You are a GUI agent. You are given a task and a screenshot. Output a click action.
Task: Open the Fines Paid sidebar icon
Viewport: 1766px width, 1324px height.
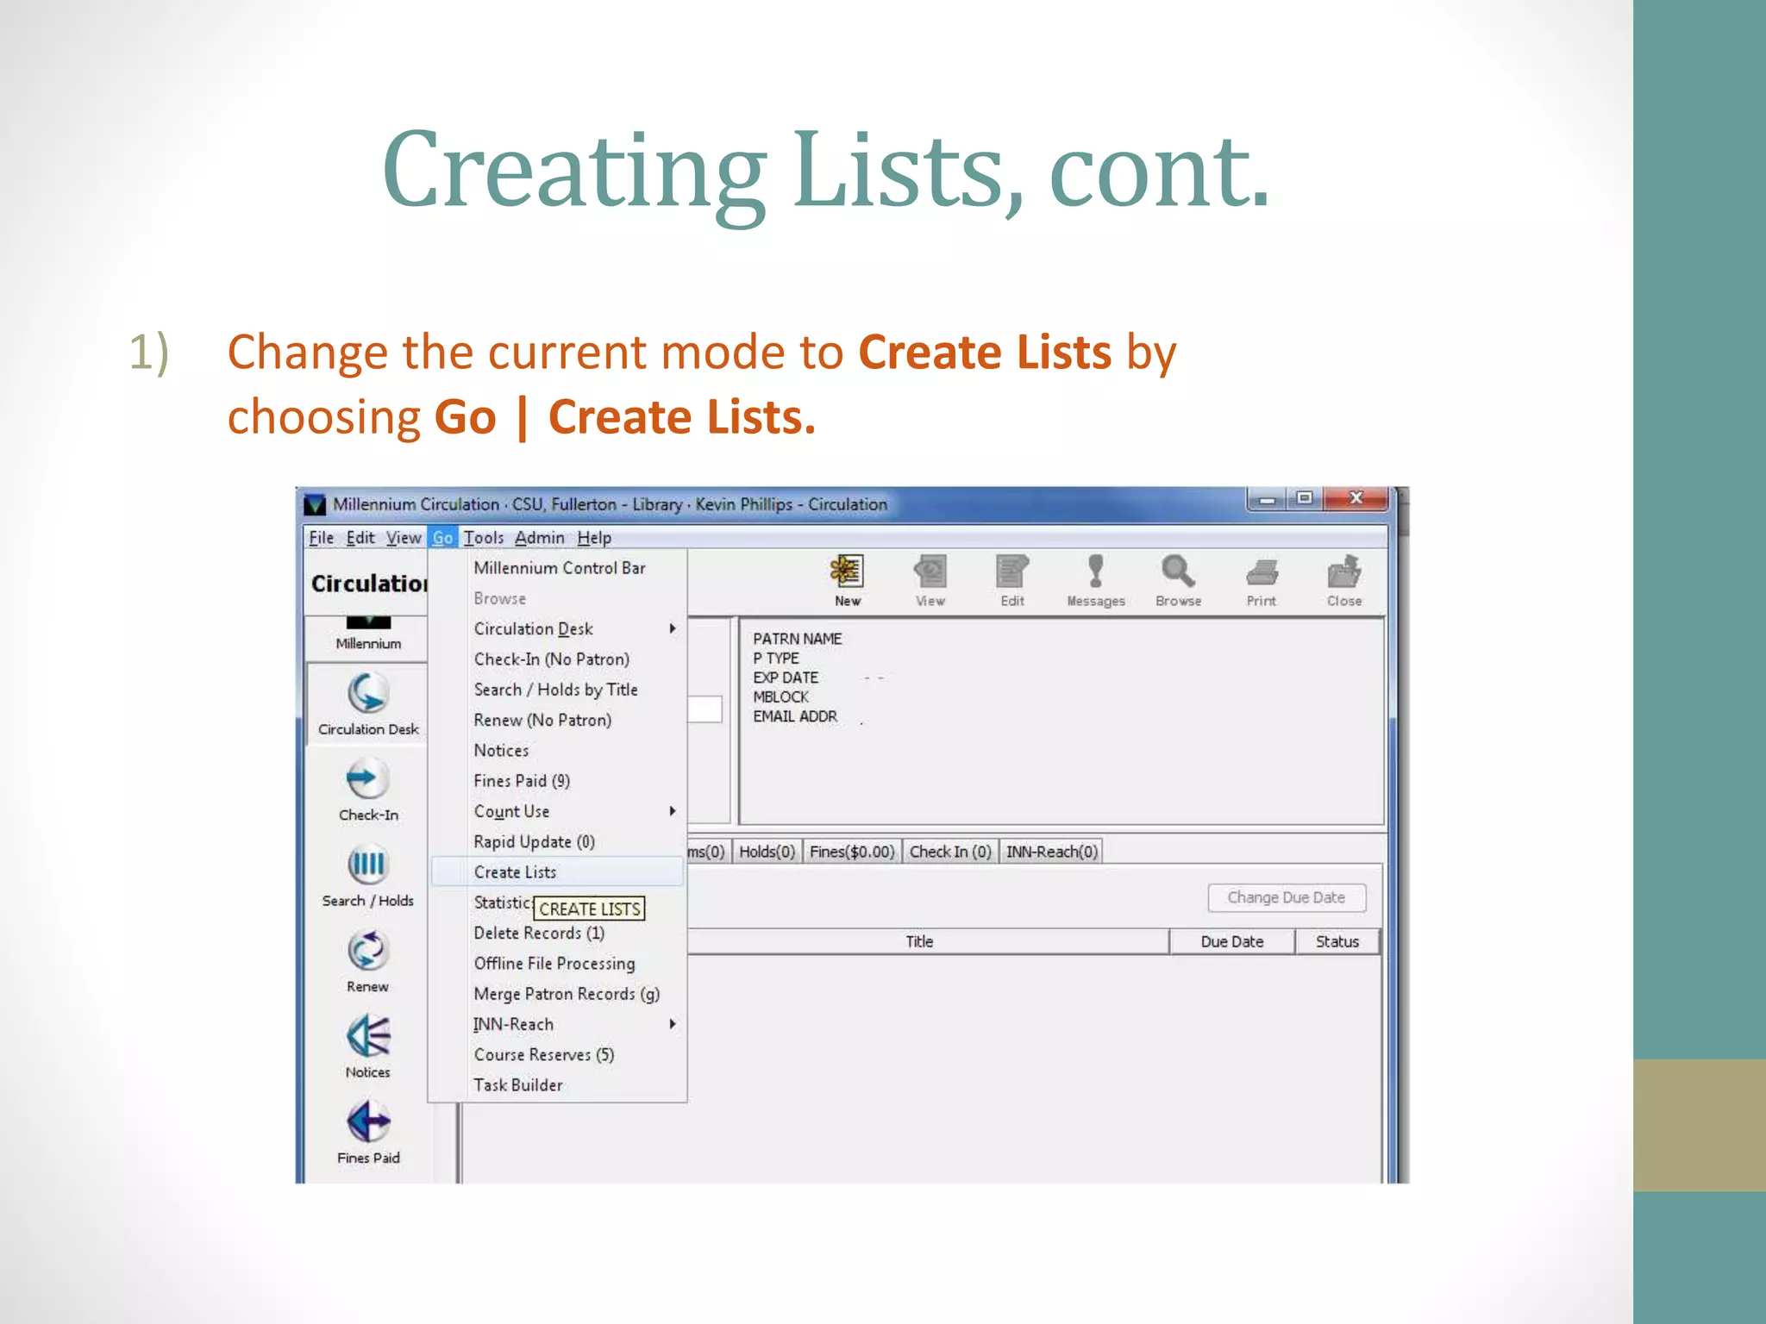(x=368, y=1132)
